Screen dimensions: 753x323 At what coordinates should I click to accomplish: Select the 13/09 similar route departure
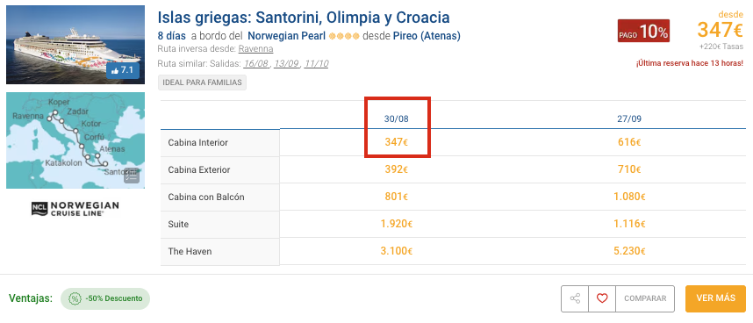[x=287, y=64]
